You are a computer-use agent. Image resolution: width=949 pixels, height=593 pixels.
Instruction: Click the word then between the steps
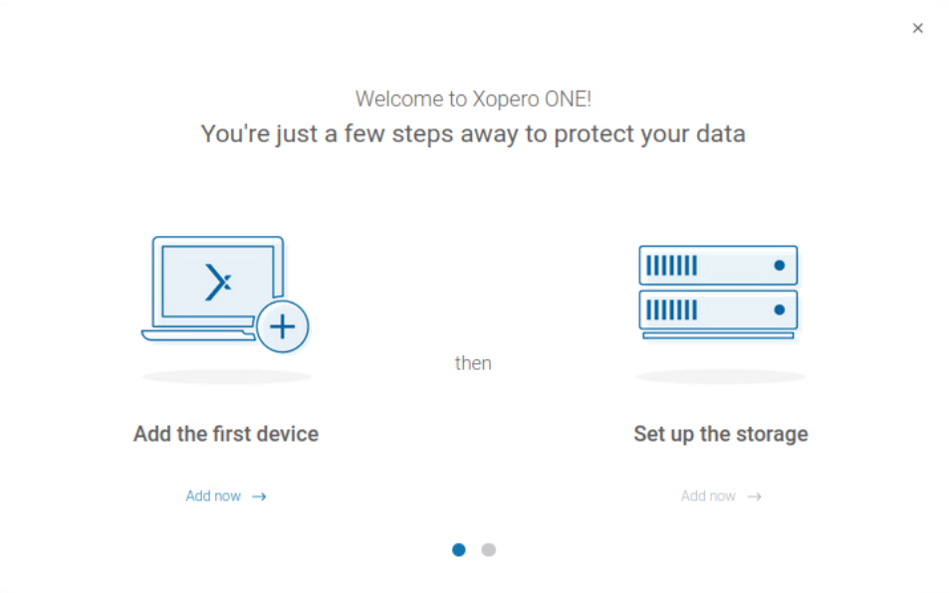point(473,363)
